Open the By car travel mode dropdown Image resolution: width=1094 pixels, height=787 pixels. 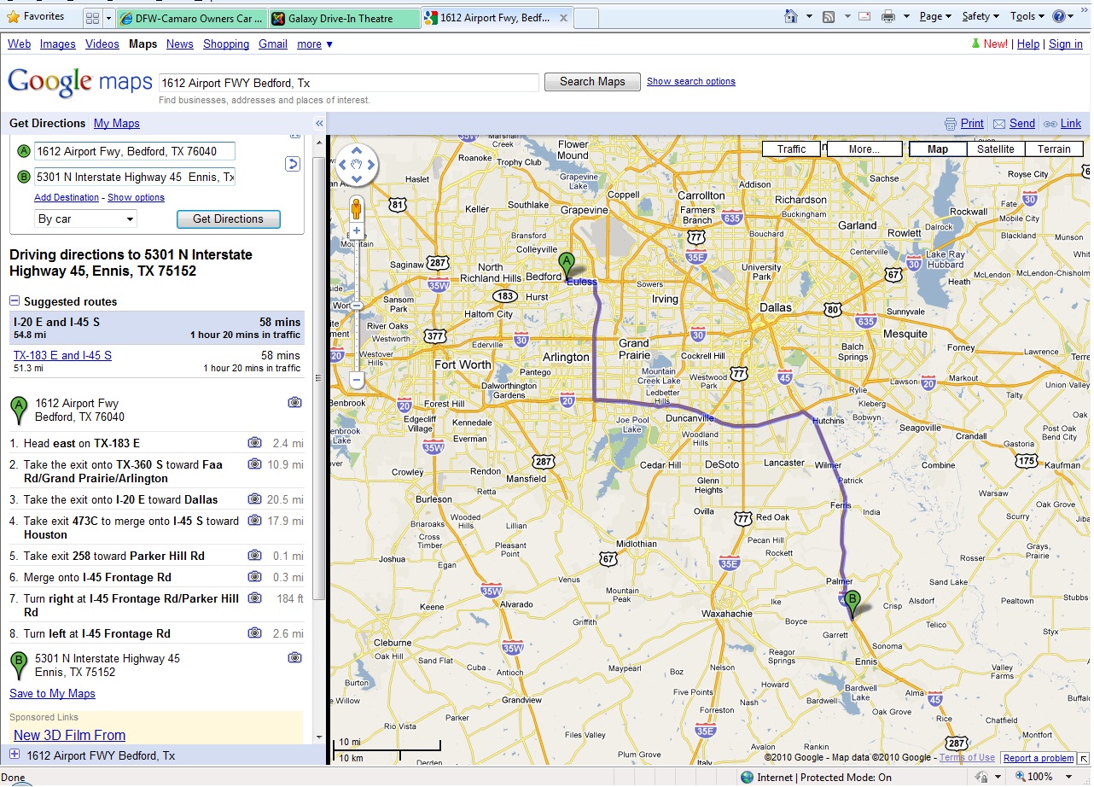pos(85,219)
